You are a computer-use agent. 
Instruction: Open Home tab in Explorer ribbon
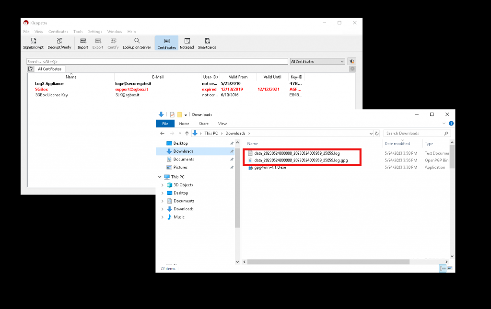point(184,124)
